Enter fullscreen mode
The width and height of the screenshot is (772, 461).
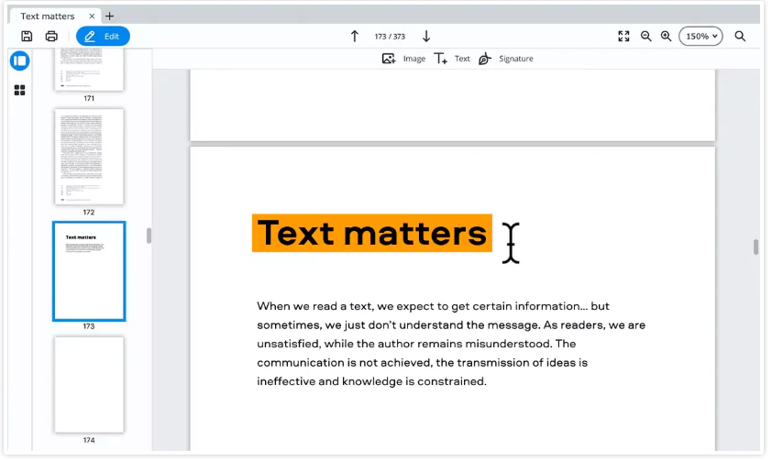(623, 37)
